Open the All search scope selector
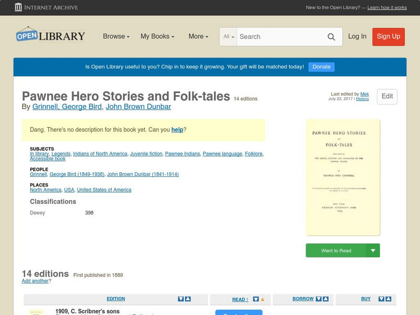This screenshot has height=315, width=420. coord(229,37)
